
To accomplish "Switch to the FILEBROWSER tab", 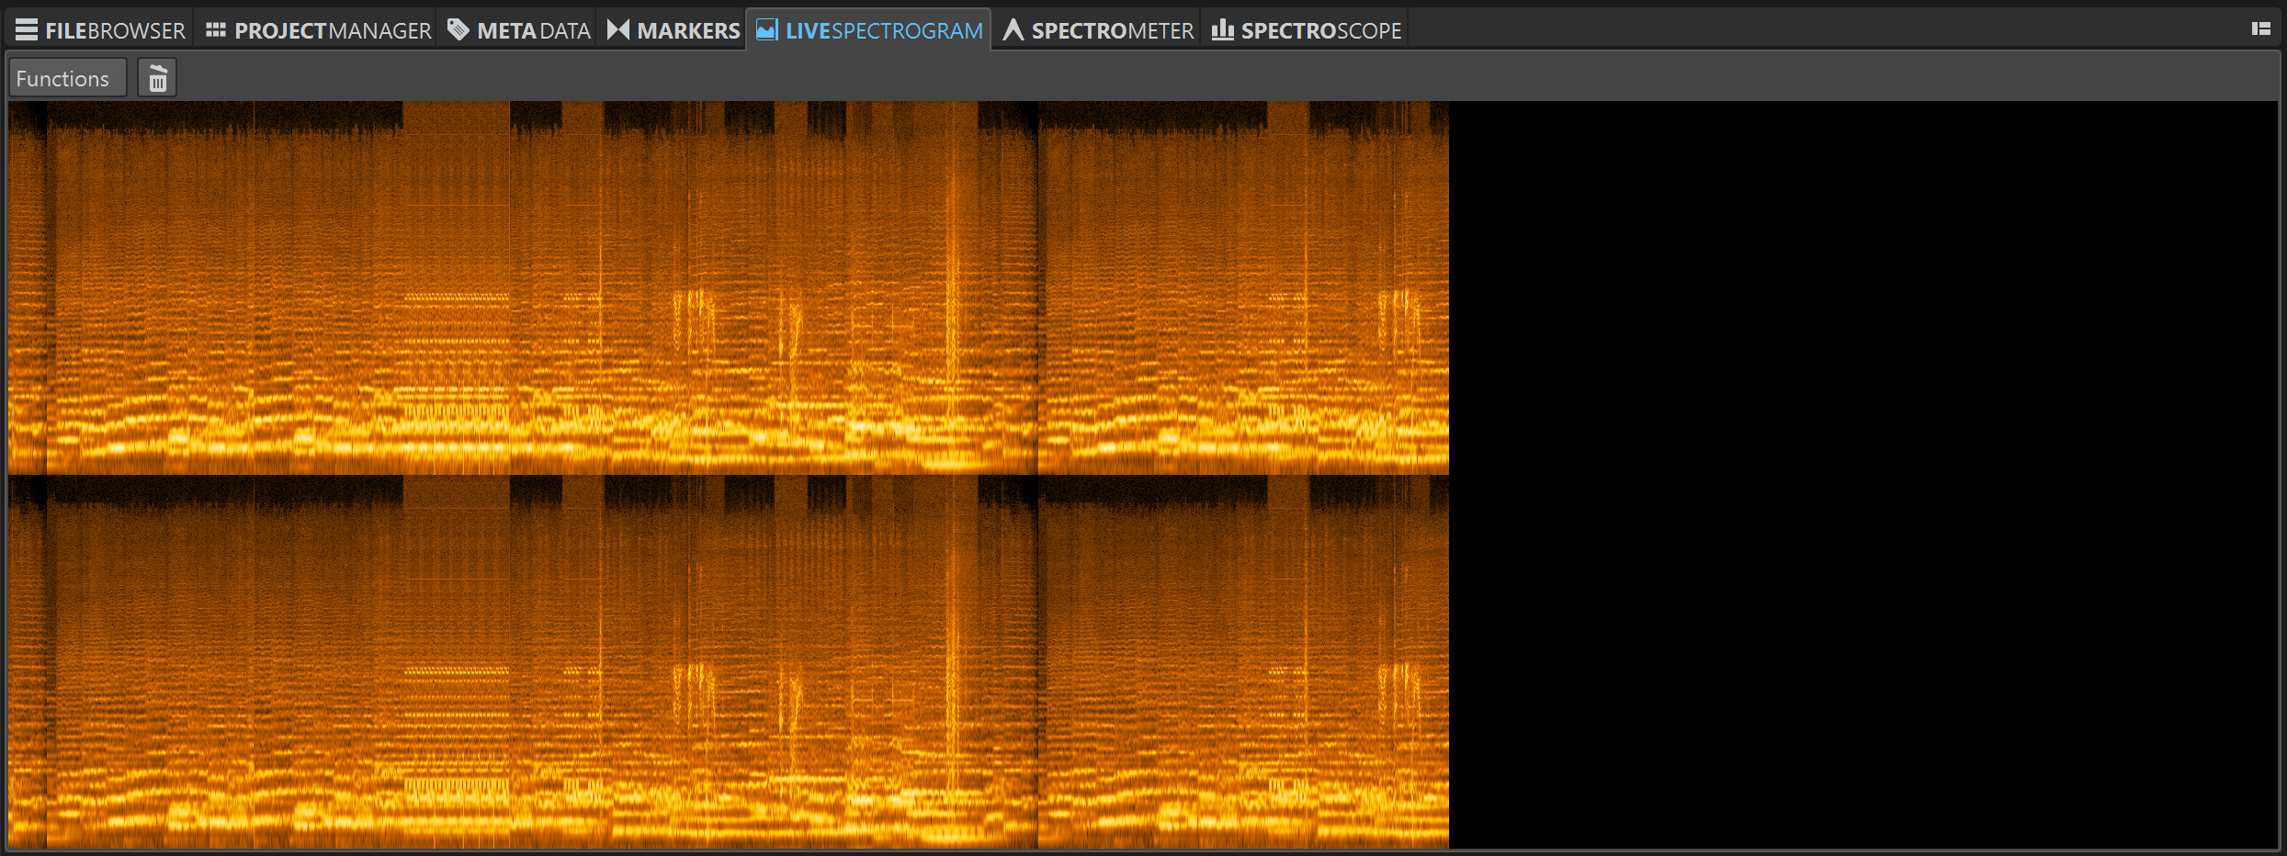I will coord(101,28).
